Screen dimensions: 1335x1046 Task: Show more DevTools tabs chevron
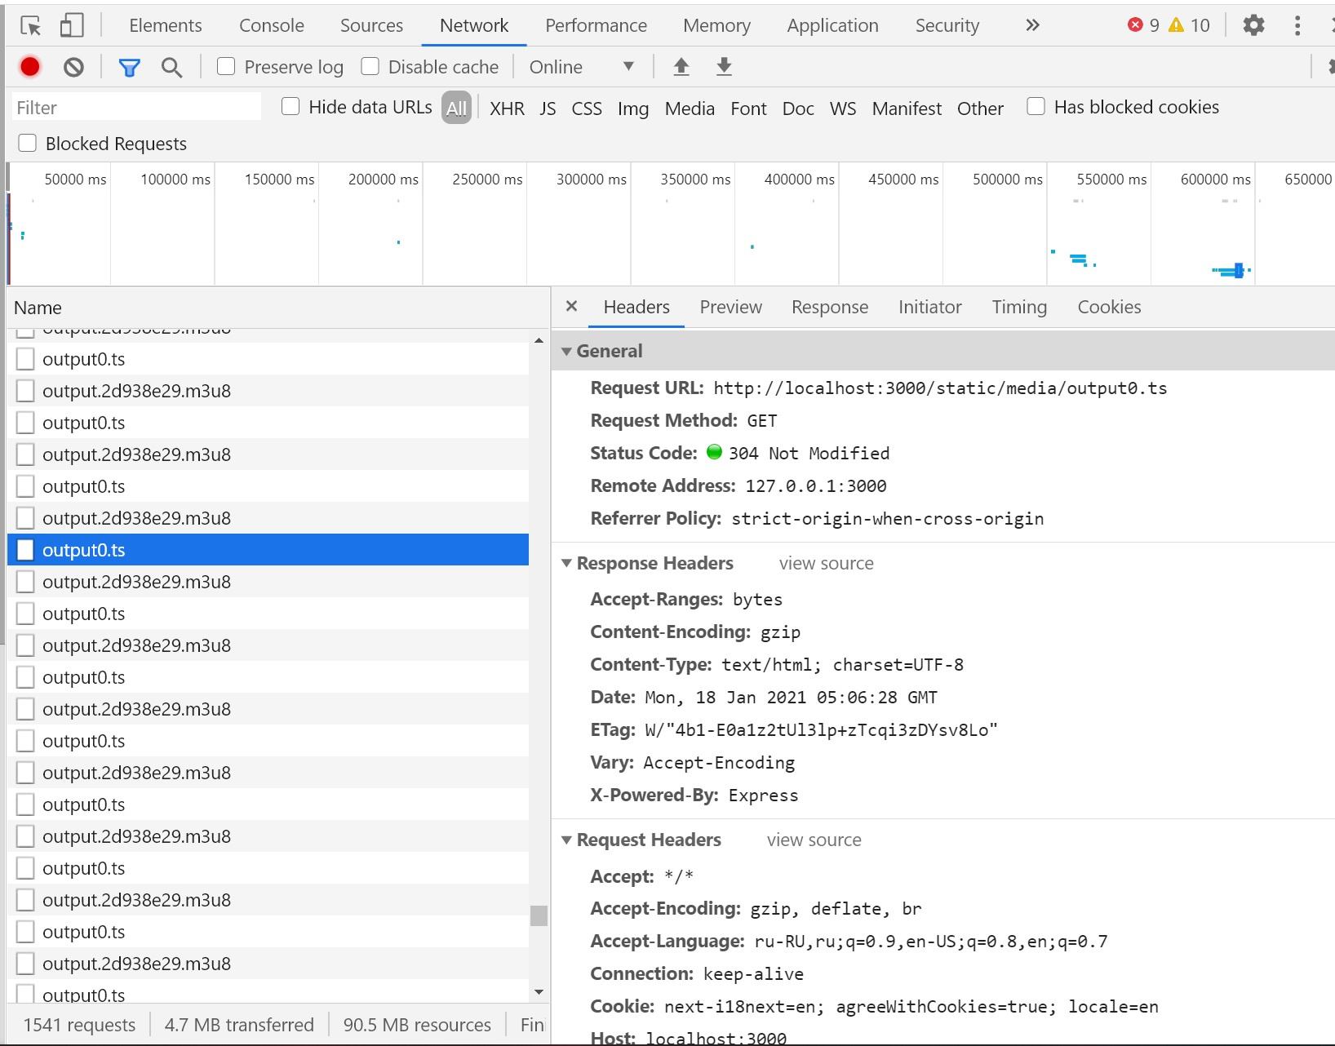tap(1032, 25)
